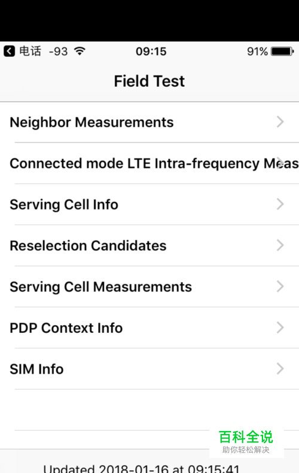
Task: Open Serving Cell Measurements
Action: (149, 287)
